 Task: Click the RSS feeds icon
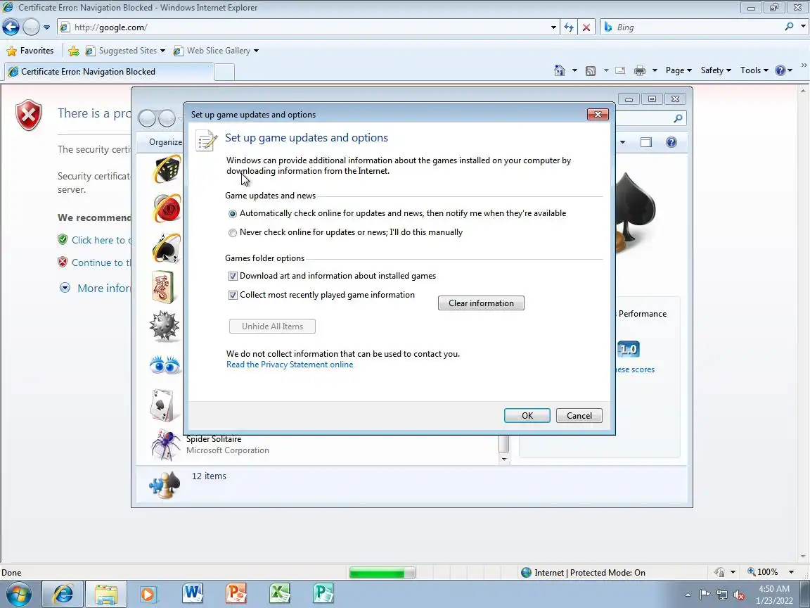pyautogui.click(x=591, y=71)
